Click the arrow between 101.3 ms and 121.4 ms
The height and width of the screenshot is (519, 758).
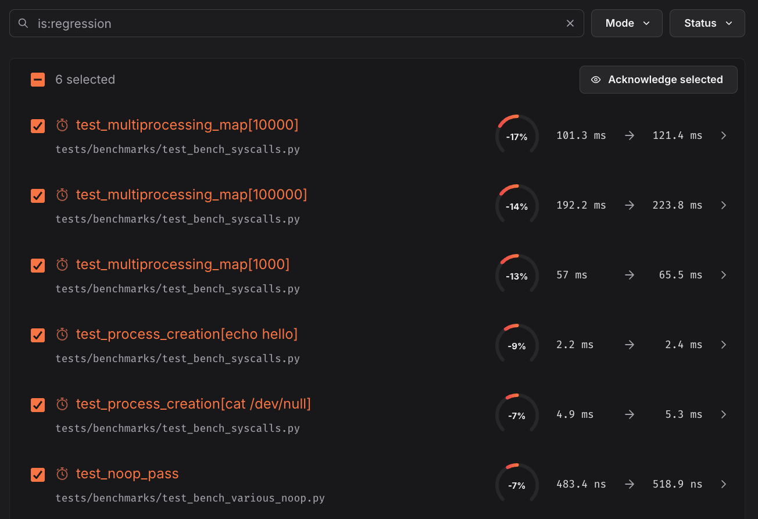click(631, 135)
